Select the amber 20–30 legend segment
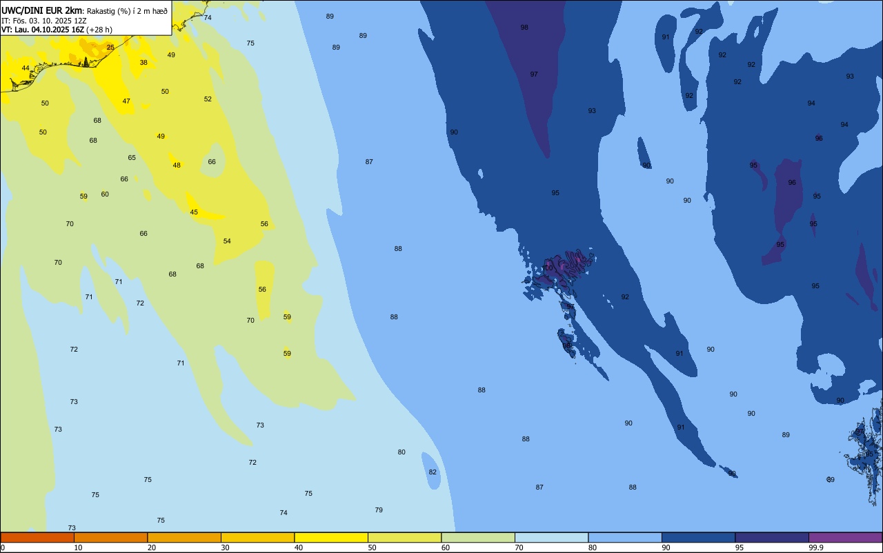This screenshot has width=883, height=553. point(184,537)
